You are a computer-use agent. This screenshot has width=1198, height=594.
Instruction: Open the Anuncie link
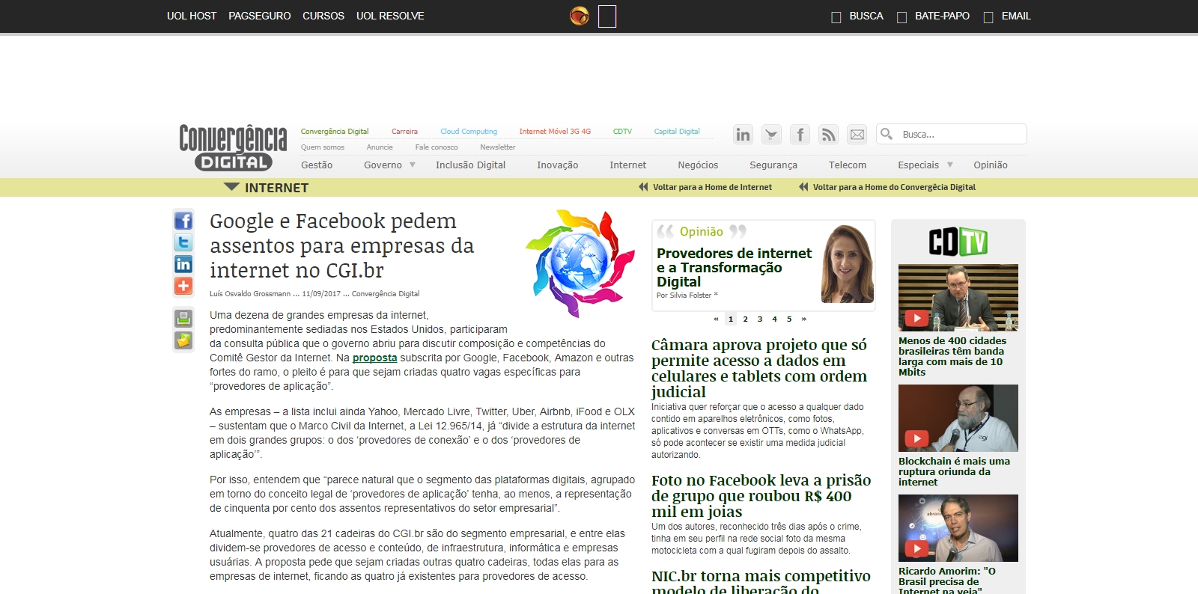(380, 147)
